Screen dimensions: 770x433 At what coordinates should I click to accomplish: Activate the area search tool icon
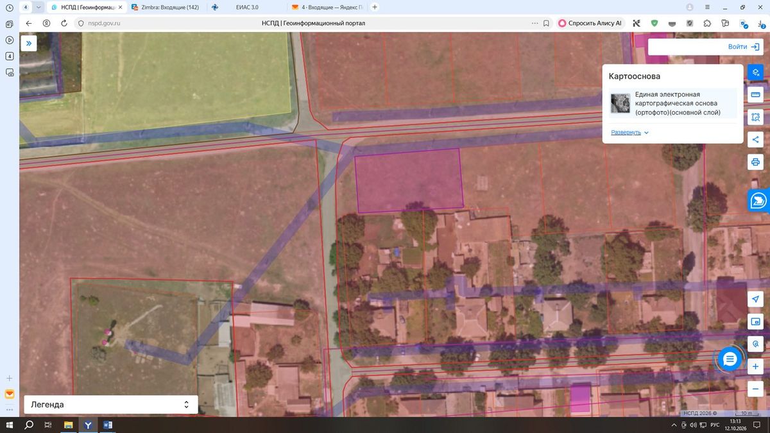pyautogui.click(x=755, y=117)
